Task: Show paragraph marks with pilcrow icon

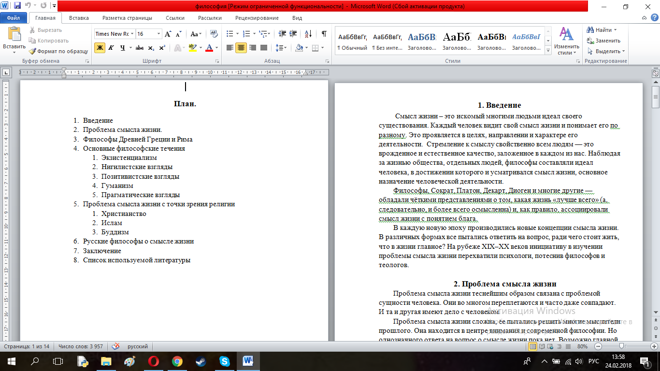Action: pyautogui.click(x=324, y=34)
